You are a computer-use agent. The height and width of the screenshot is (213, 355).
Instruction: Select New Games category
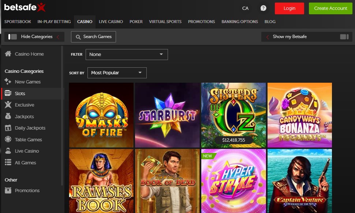point(27,82)
